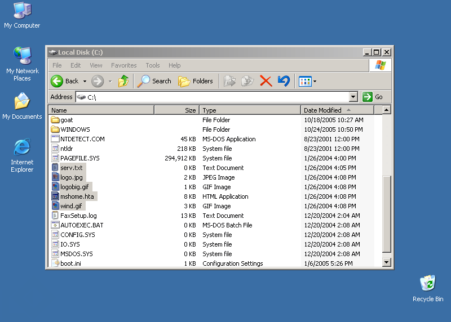451x322 pixels.
Task: Select the FaxSetup.log file icon
Action: pyautogui.click(x=55, y=216)
